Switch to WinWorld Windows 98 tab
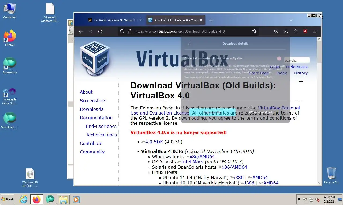Image resolution: width=343 pixels, height=205 pixels. coord(115,20)
